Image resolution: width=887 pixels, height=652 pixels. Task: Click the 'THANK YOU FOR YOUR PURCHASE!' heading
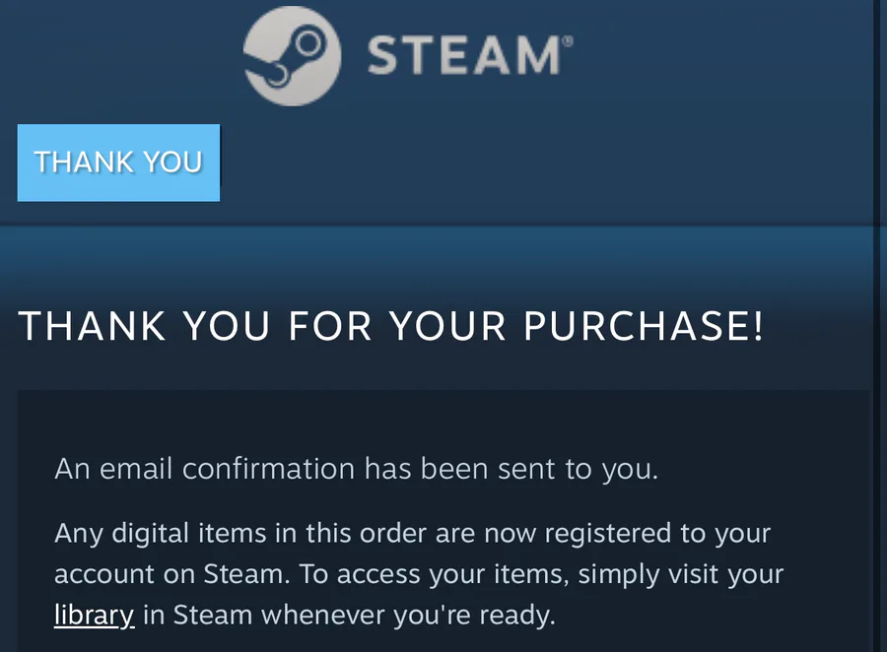391,326
